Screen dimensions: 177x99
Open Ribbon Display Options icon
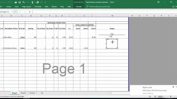tap(158, 2)
